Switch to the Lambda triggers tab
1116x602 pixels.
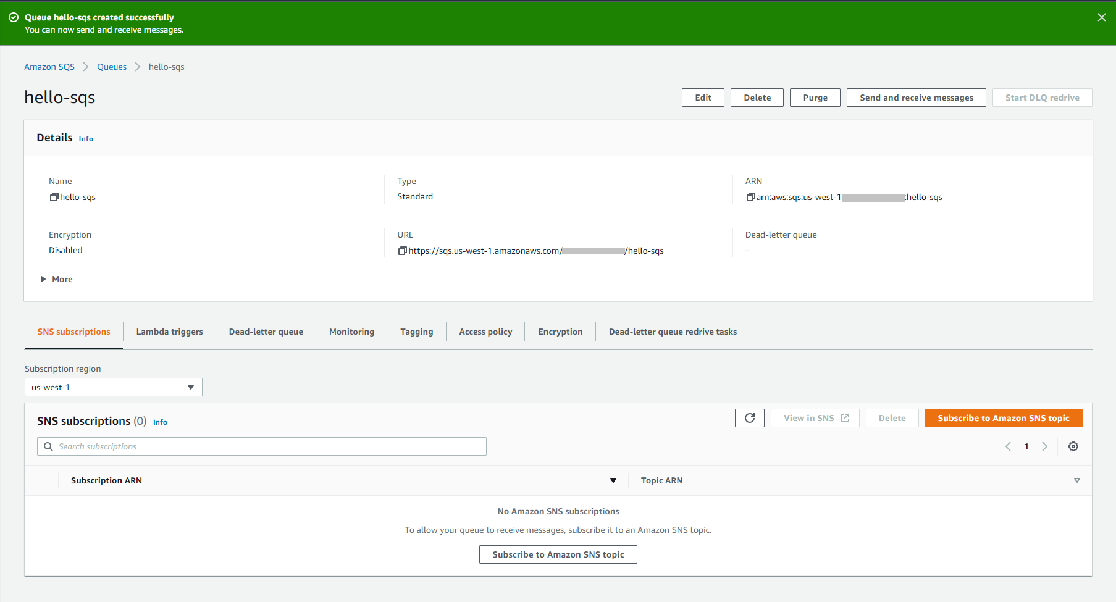(169, 332)
